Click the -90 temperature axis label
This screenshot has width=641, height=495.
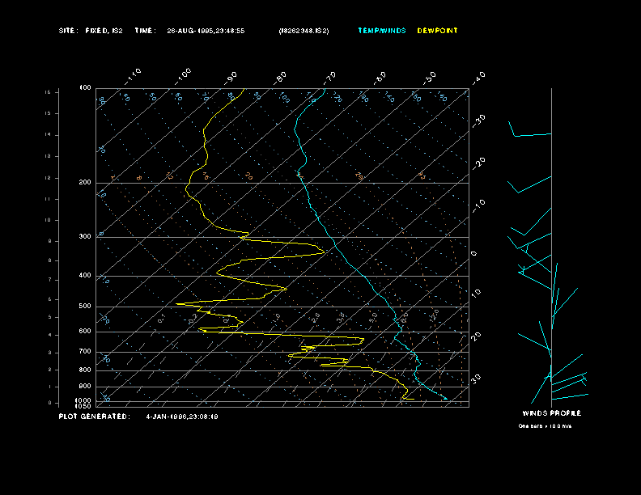[231, 78]
